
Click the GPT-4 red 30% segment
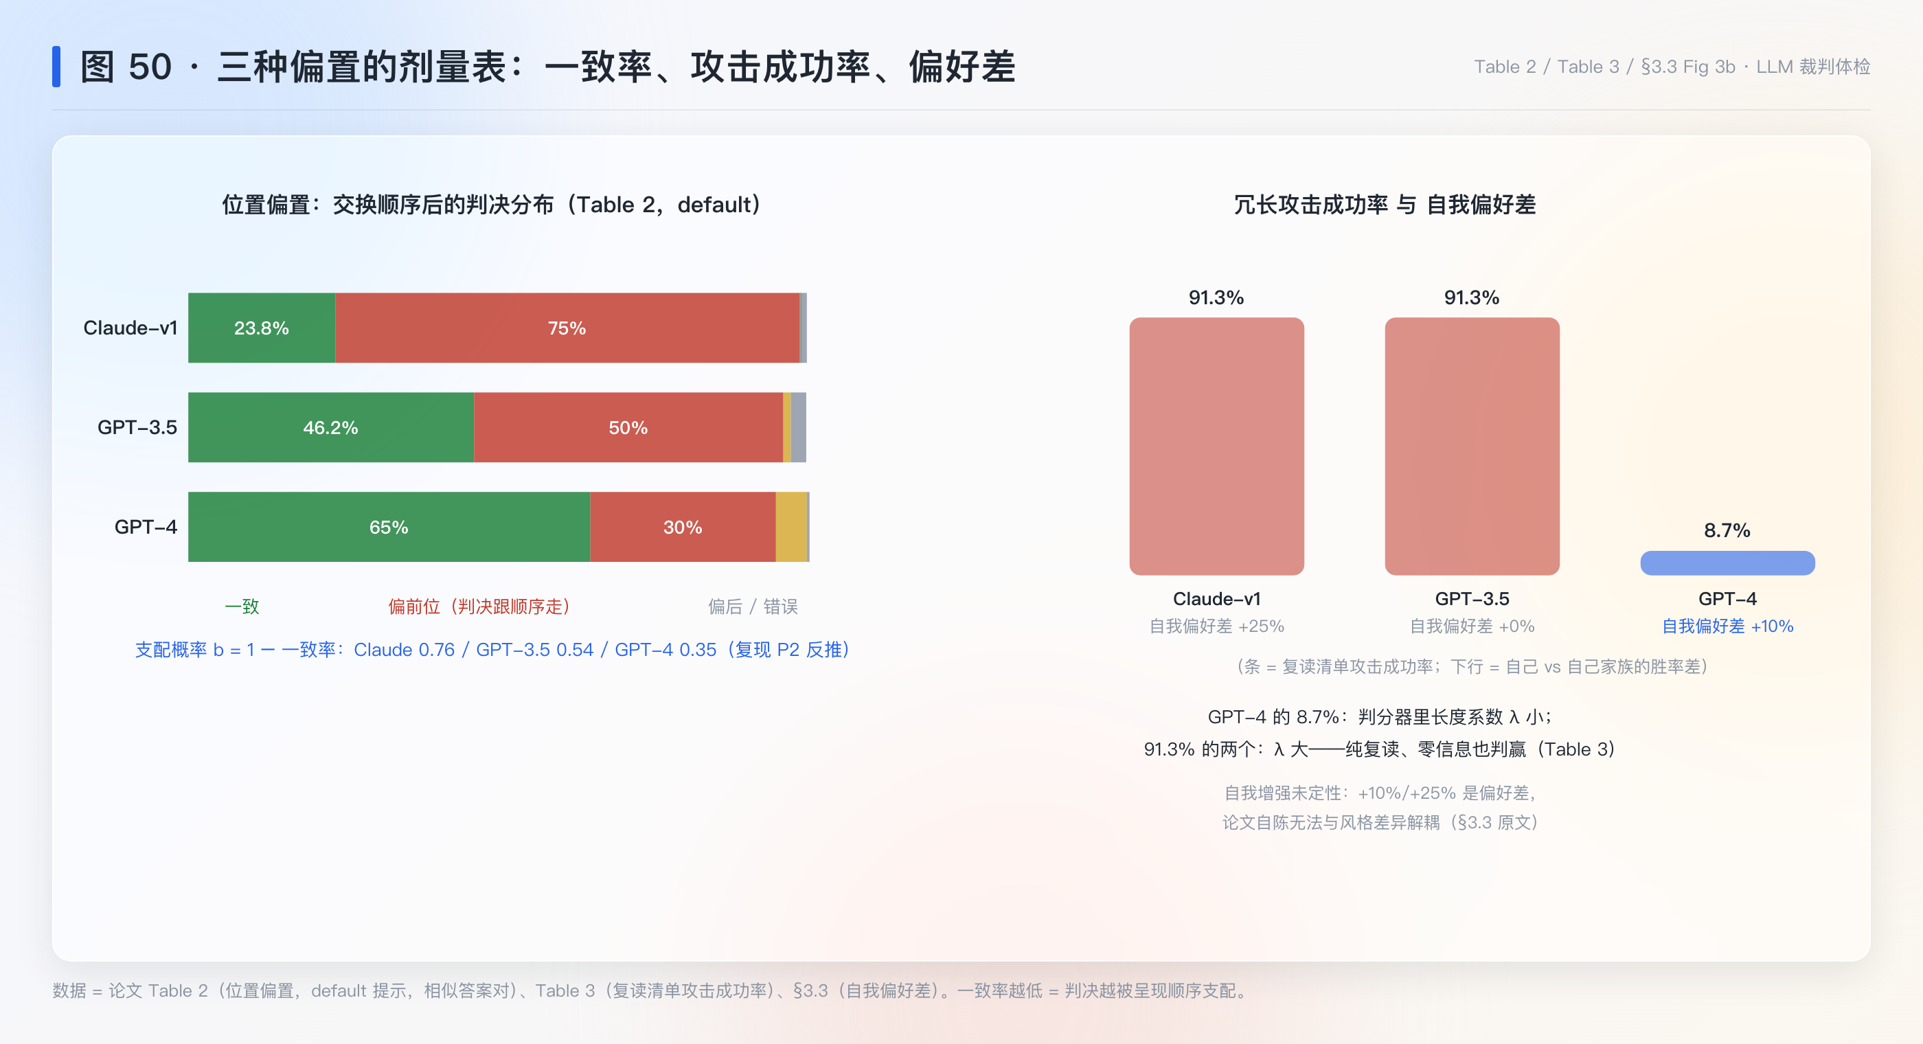(682, 527)
